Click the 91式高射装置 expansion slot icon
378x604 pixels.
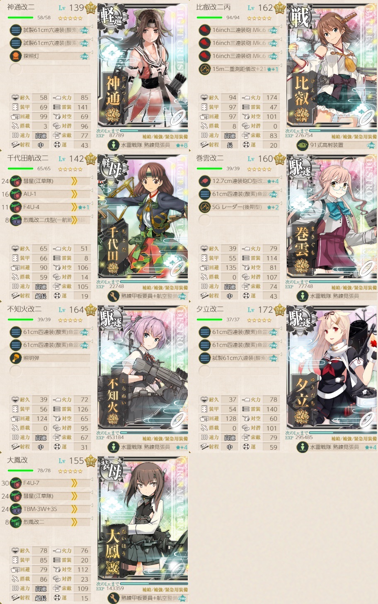pos(303,145)
